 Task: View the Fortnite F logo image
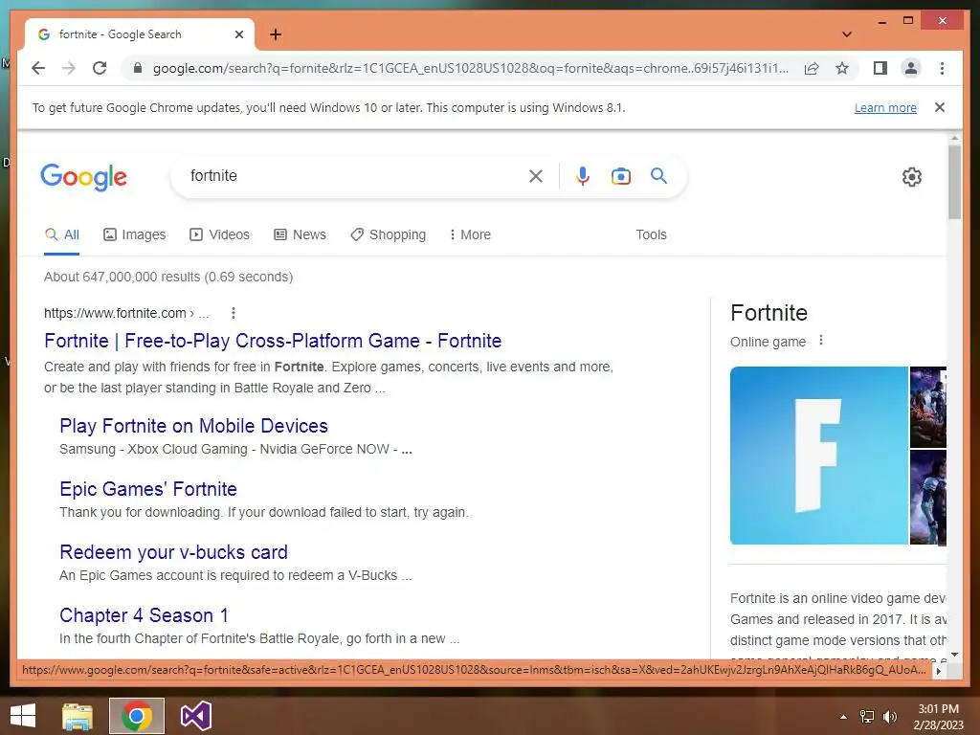coord(819,456)
